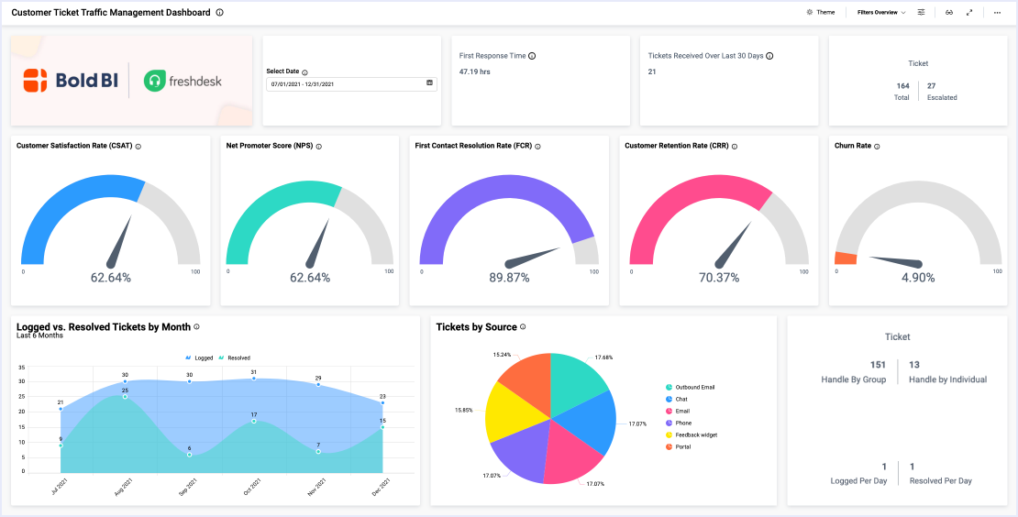Click the 27 Escalated ticket count

pyautogui.click(x=931, y=85)
